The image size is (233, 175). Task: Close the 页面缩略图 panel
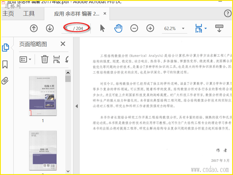63,44
